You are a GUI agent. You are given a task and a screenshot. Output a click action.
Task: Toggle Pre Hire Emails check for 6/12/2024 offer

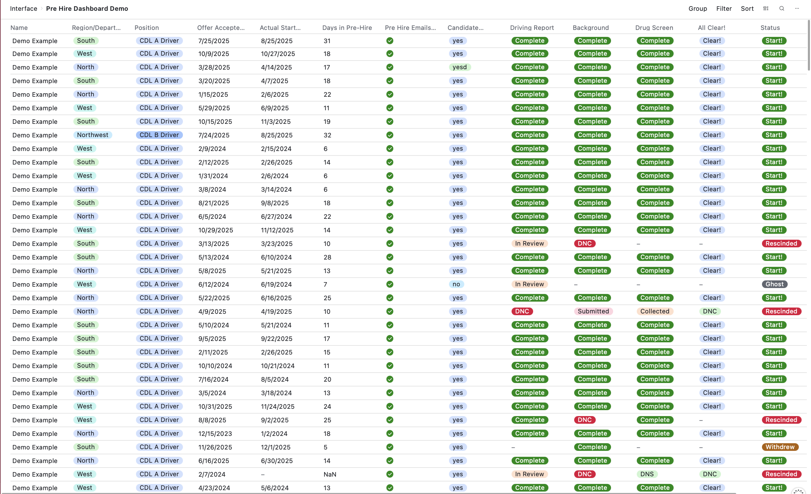390,284
